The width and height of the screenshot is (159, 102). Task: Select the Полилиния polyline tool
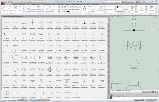(10, 8)
